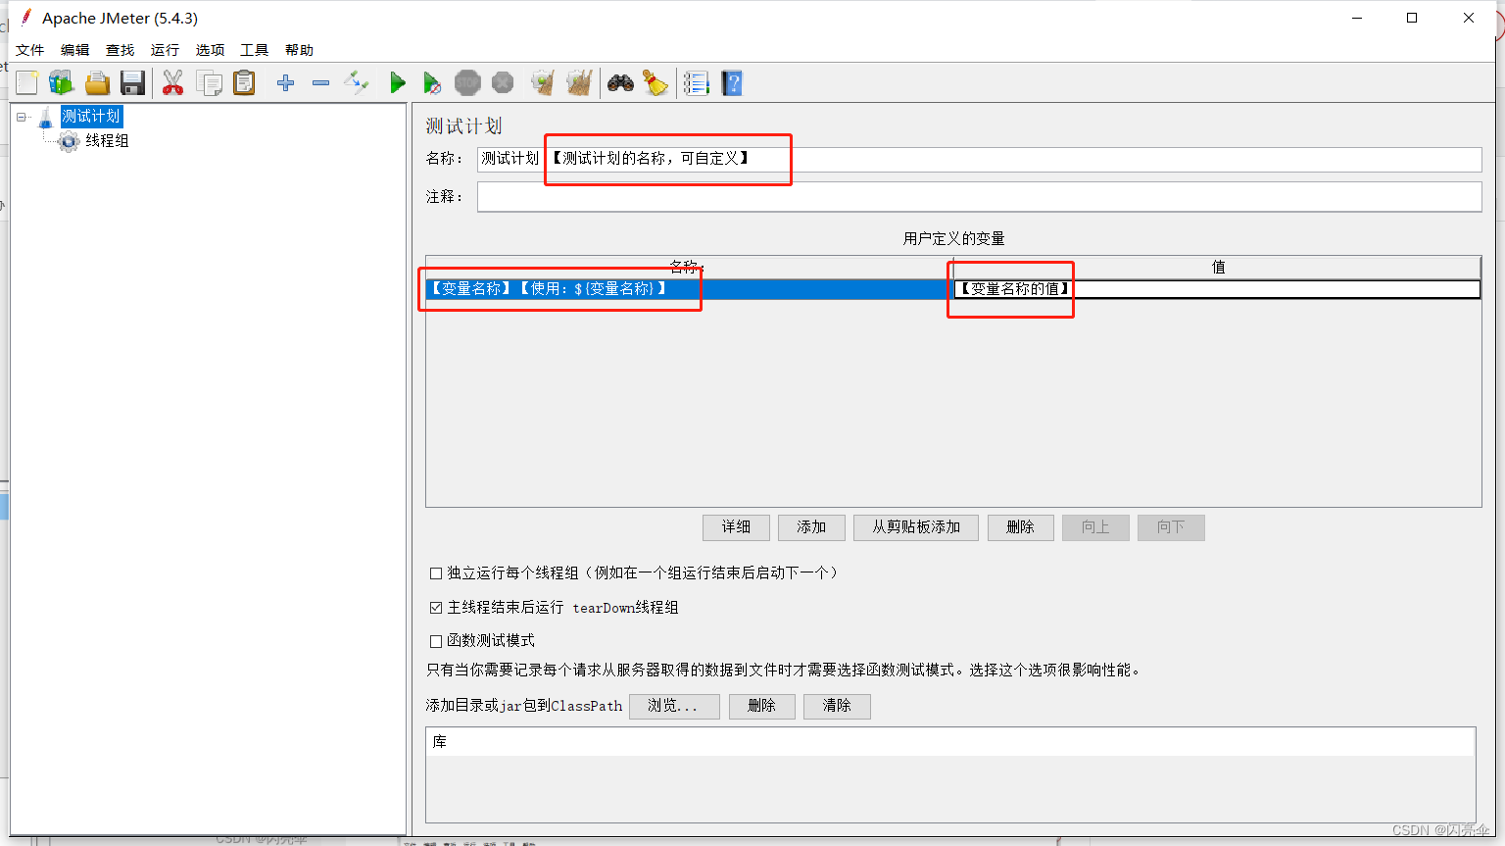Viewport: 1505px width, 846px height.
Task: Clear all results with double broom icon
Action: tap(579, 83)
